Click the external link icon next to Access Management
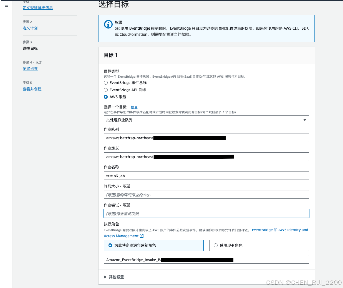This screenshot has width=343, height=288. [142, 236]
